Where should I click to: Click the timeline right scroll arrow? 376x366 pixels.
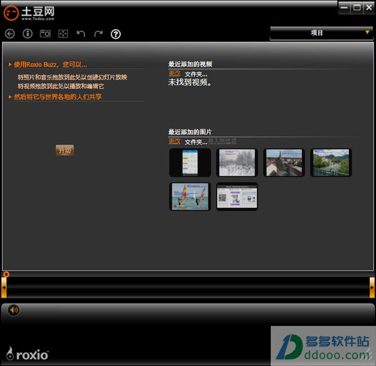click(372, 287)
